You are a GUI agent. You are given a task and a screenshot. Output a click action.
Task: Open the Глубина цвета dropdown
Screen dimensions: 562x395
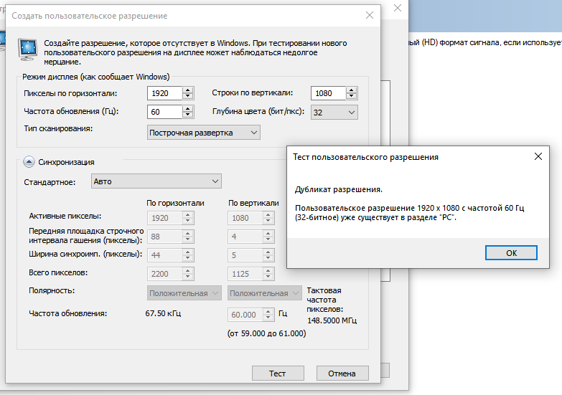click(334, 112)
